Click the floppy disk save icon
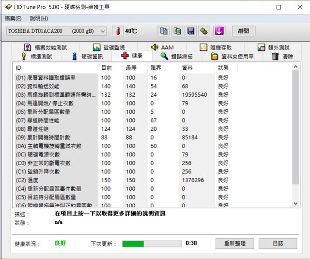Screen dimensions: 310x259 click(191, 31)
